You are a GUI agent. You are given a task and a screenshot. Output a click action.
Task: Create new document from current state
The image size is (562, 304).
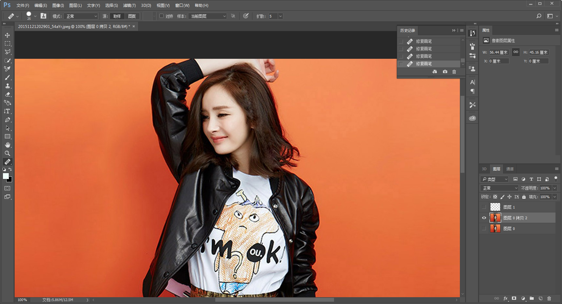[435, 72]
